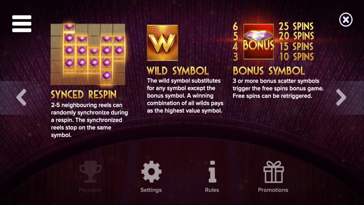The width and height of the screenshot is (364, 205).
Task: Click the WILD SYMBOL heading
Action: (x=178, y=71)
